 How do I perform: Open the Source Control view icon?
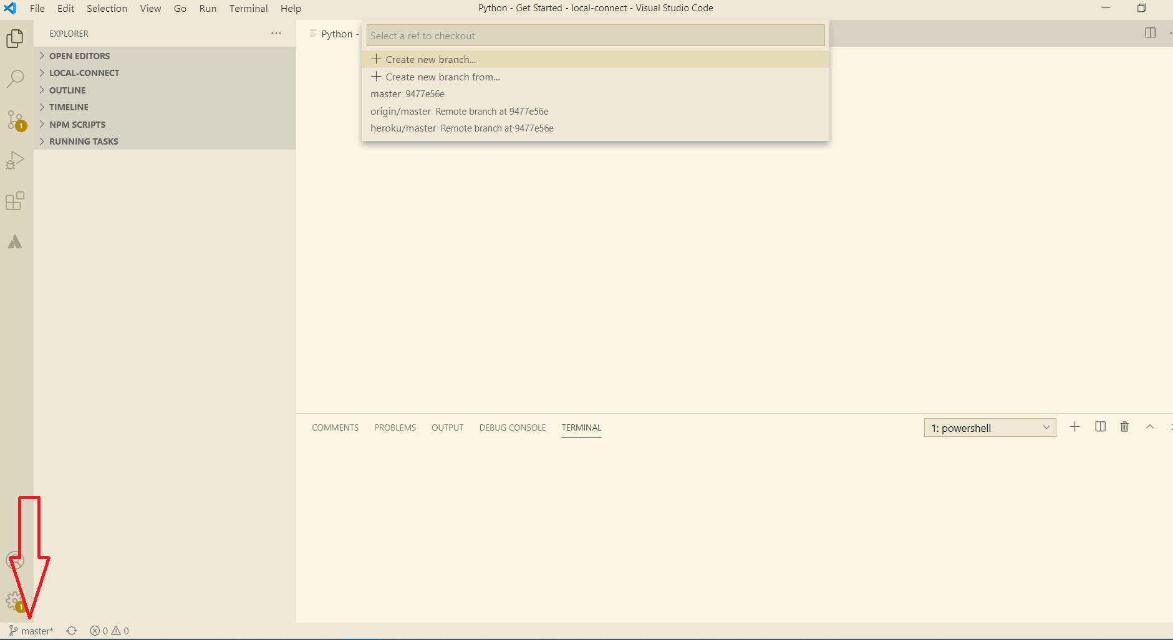[x=16, y=120]
